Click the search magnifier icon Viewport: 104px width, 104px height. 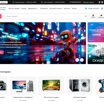coord(86,16)
